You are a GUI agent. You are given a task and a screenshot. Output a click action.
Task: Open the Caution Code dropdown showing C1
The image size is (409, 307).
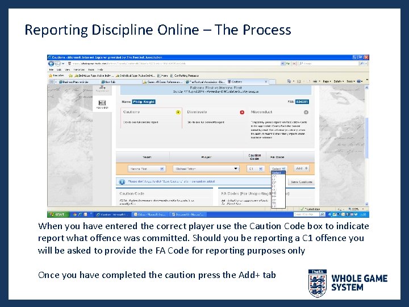point(255,169)
